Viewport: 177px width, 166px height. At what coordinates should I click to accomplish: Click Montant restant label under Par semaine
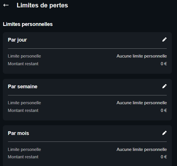pyautogui.click(x=23, y=110)
